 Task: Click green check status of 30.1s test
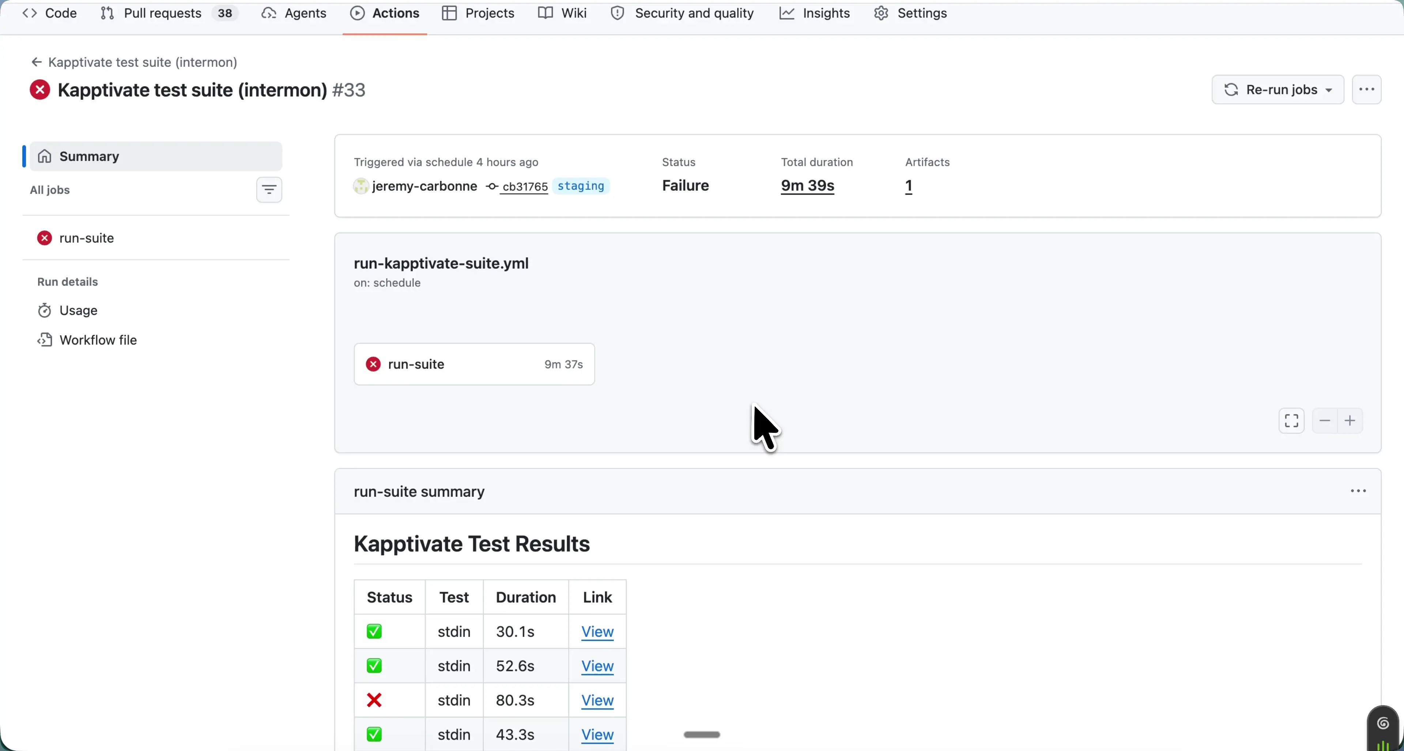pyautogui.click(x=374, y=632)
